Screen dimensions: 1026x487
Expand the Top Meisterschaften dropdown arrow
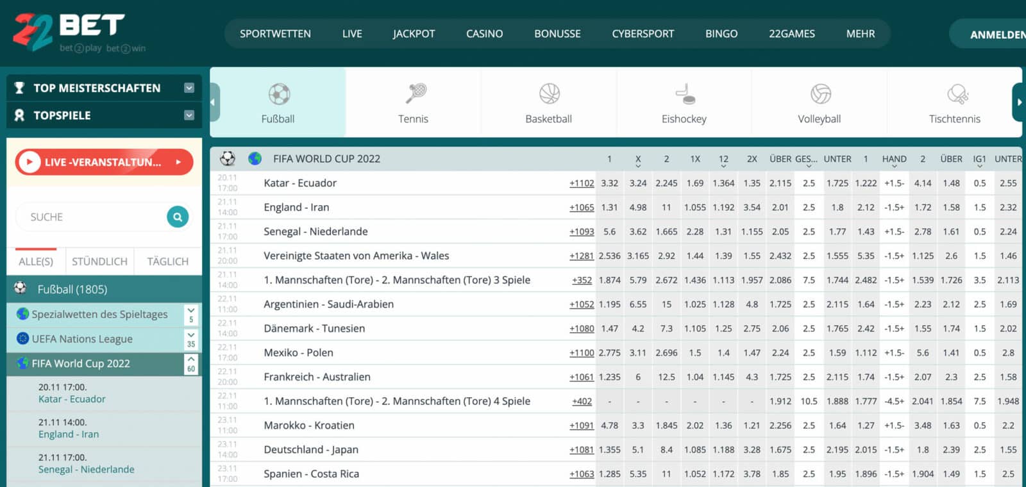(189, 88)
